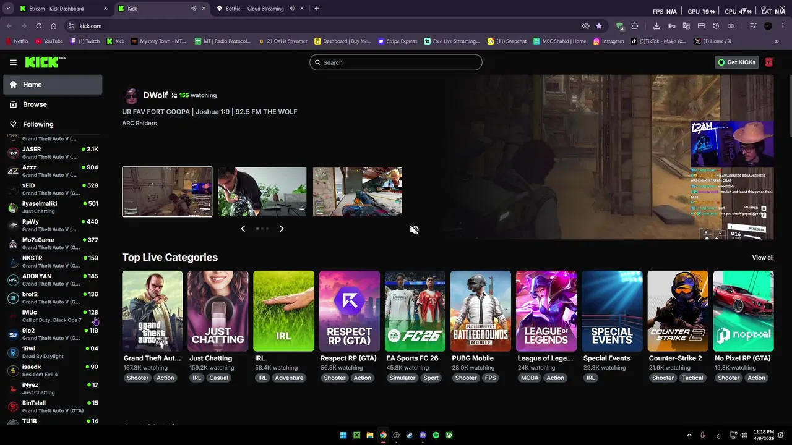This screenshot has height=445, width=792.
Task: Open the Instagram bookmark
Action: click(x=609, y=41)
